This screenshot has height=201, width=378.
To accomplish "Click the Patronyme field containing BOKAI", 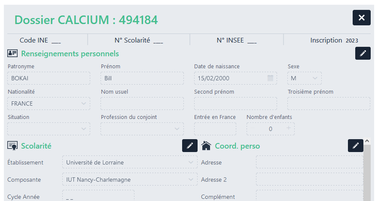I will pyautogui.click(x=49, y=78).
